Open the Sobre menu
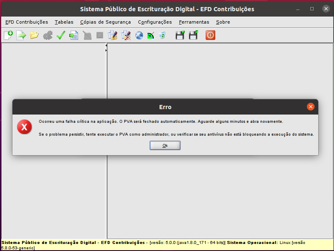The height and width of the screenshot is (251, 334). pos(223,22)
